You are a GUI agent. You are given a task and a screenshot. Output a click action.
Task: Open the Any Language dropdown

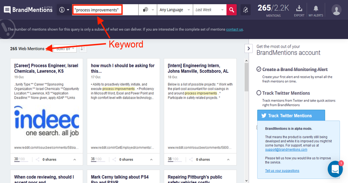pyautogui.click(x=175, y=10)
